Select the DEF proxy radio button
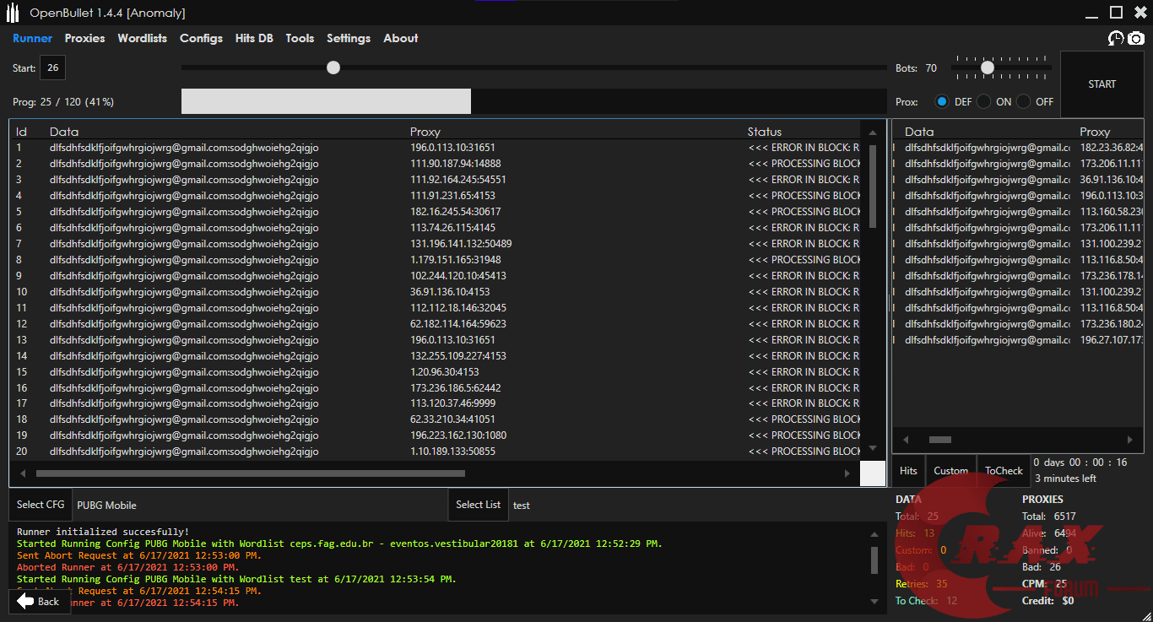Viewport: 1153px width, 622px height. tap(942, 101)
